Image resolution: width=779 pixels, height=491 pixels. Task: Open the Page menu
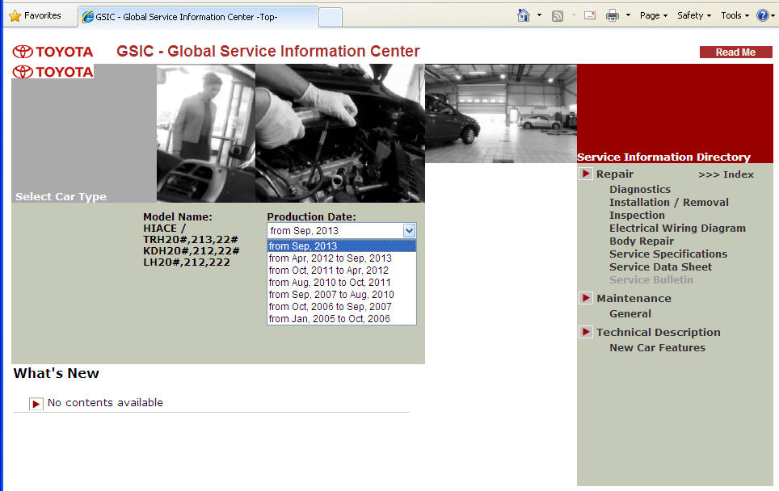pyautogui.click(x=653, y=15)
